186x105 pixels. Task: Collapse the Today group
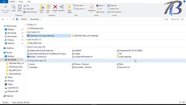click(x=26, y=24)
